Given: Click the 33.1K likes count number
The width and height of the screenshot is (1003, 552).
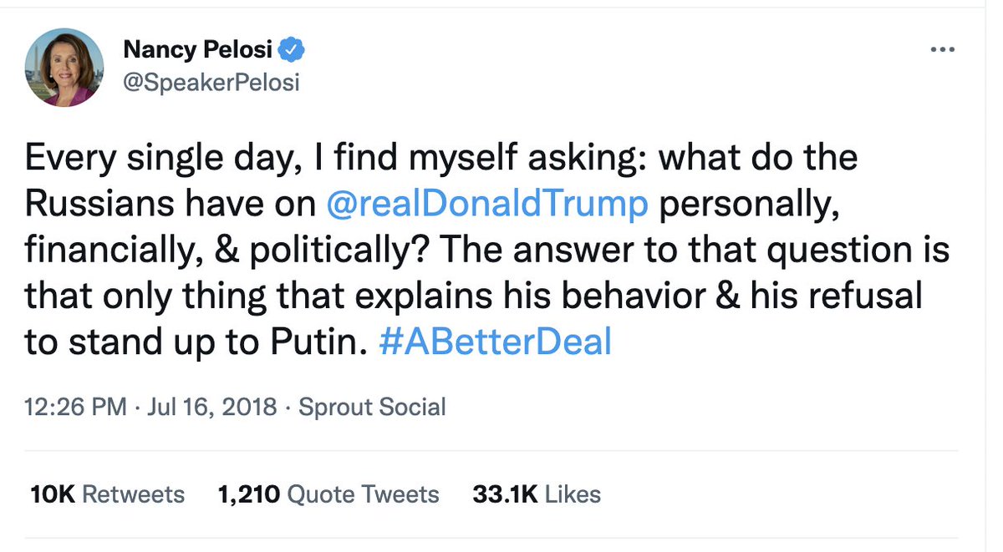Looking at the screenshot, I should pyautogui.click(x=505, y=494).
